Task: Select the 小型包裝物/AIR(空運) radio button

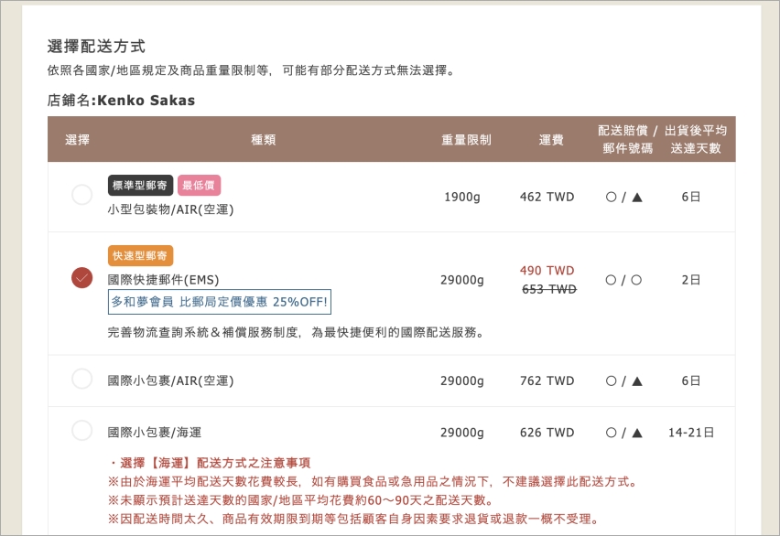Action: (x=81, y=195)
